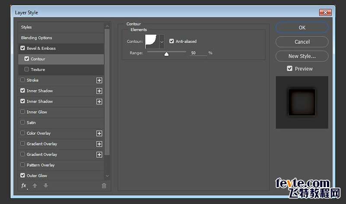Click the move effect up arrow
Image resolution: width=346 pixels, height=204 pixels.
tap(35, 186)
